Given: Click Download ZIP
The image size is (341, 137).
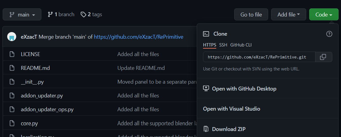Looking at the screenshot, I should [x=229, y=129].
